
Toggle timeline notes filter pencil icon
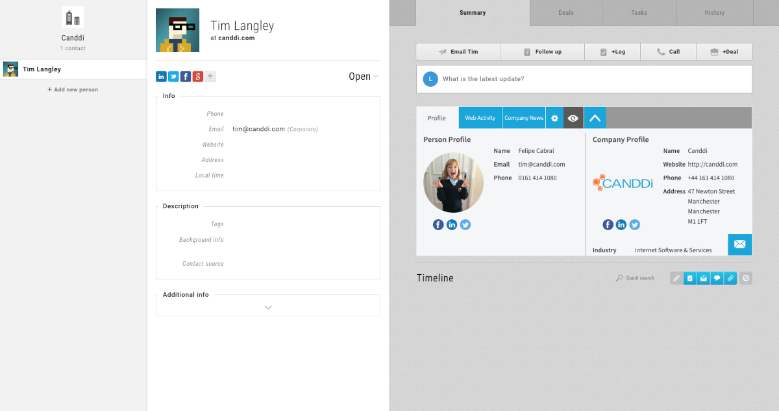[x=676, y=278]
